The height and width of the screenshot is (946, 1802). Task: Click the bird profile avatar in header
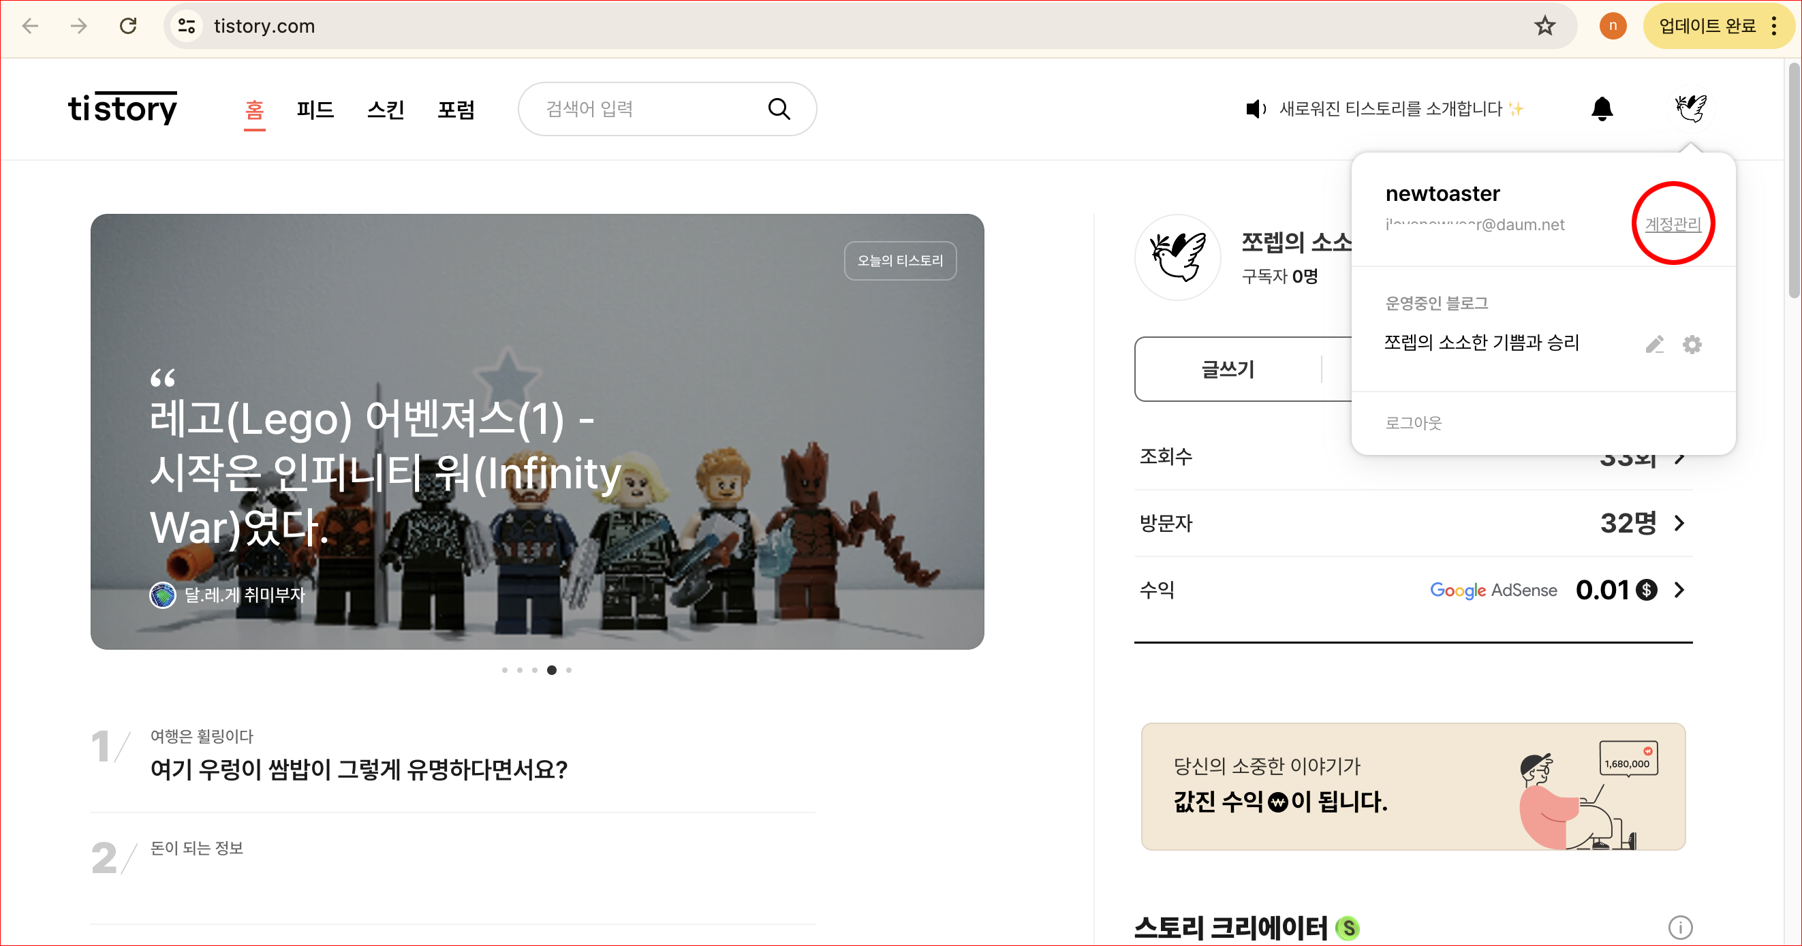[1690, 108]
